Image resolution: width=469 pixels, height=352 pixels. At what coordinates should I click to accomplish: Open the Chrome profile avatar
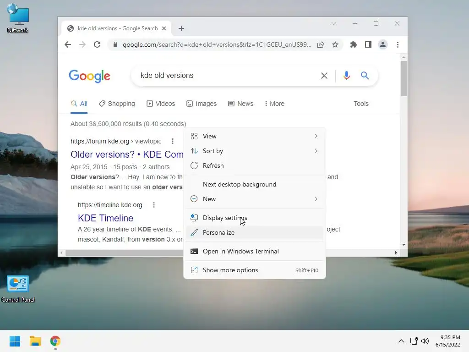pos(383,44)
